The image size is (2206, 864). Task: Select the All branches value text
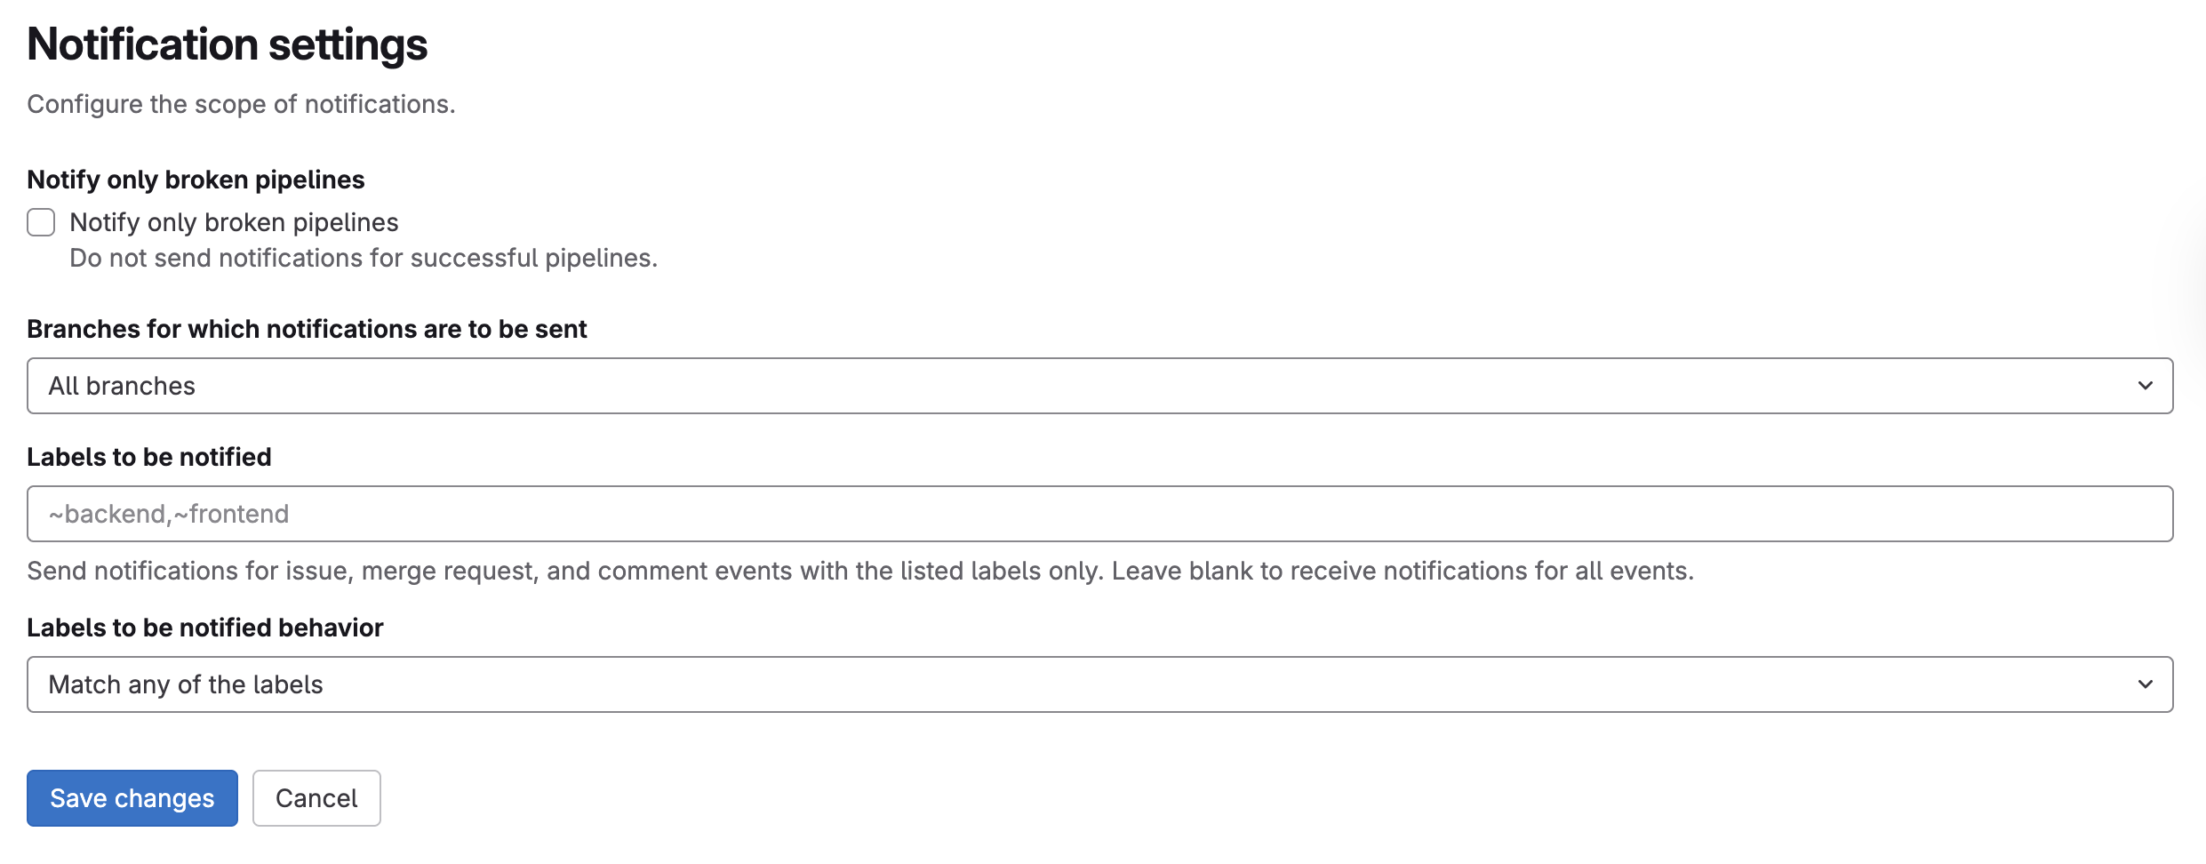click(122, 386)
